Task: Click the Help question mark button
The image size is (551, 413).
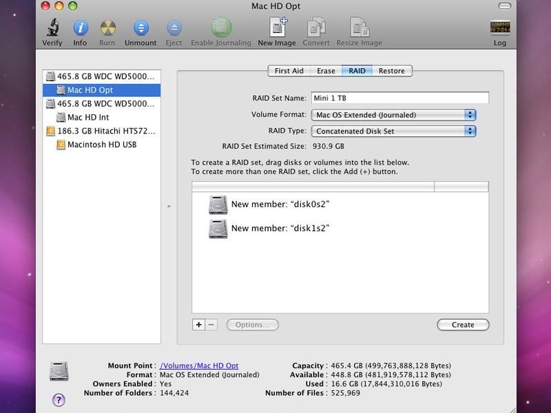Action: 59,400
